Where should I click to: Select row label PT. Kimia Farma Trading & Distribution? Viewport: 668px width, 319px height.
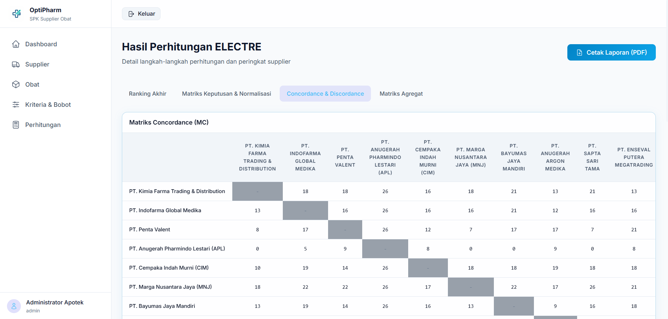(177, 191)
